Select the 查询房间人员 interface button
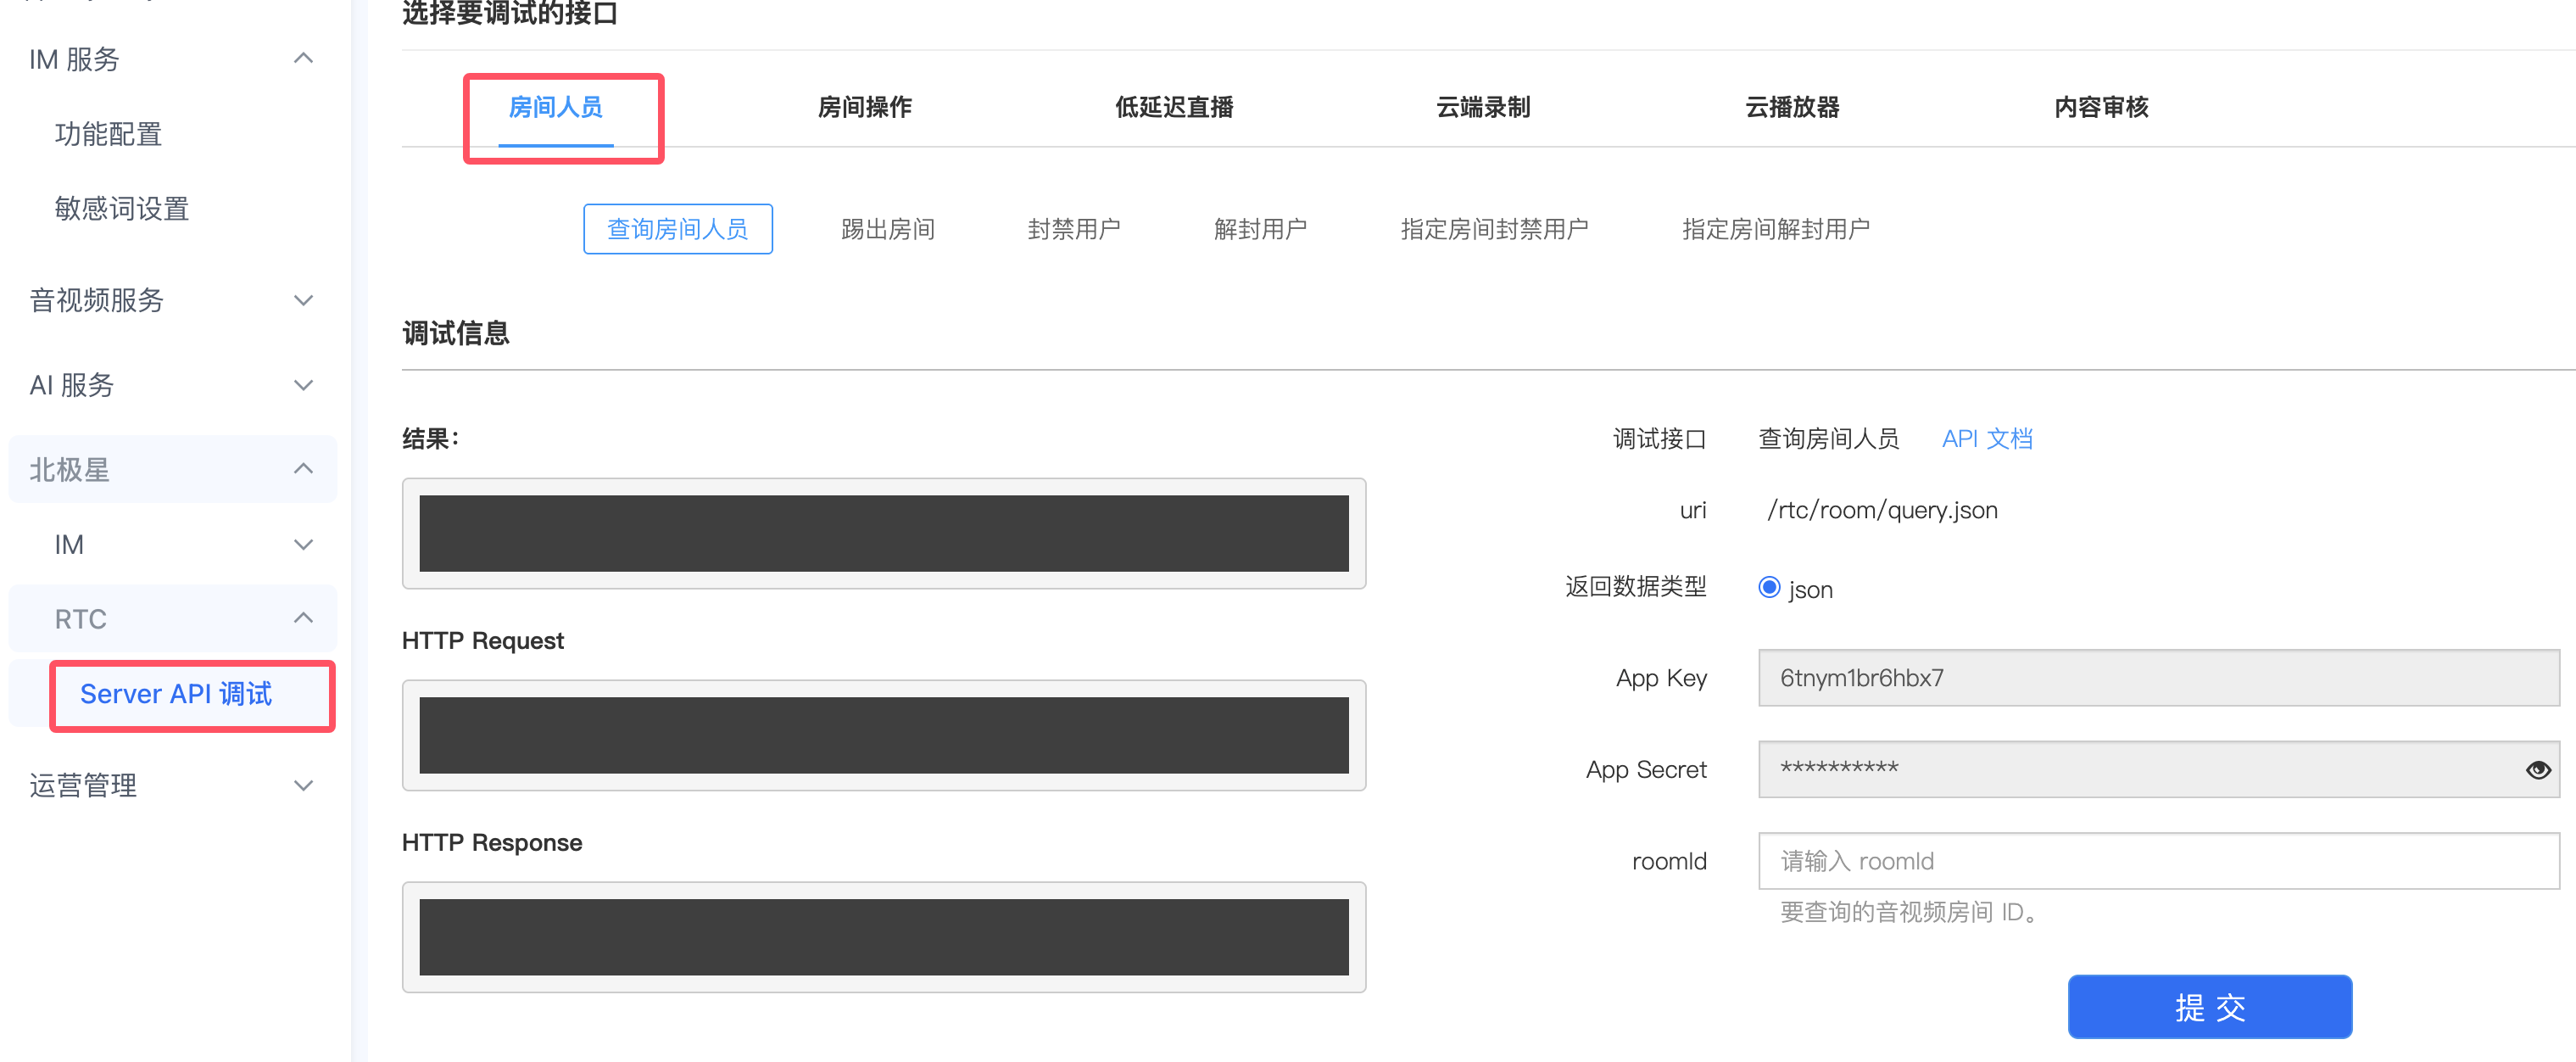The width and height of the screenshot is (2576, 1062). coord(678,229)
